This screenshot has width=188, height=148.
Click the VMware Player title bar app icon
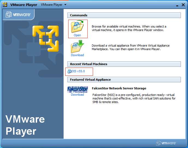(5, 5)
